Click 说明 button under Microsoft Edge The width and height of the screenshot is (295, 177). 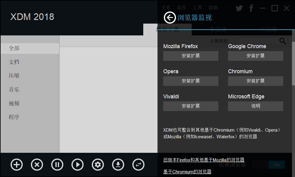[256, 106]
